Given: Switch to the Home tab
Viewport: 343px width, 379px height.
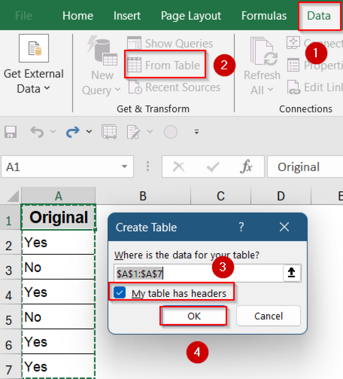Looking at the screenshot, I should point(78,16).
